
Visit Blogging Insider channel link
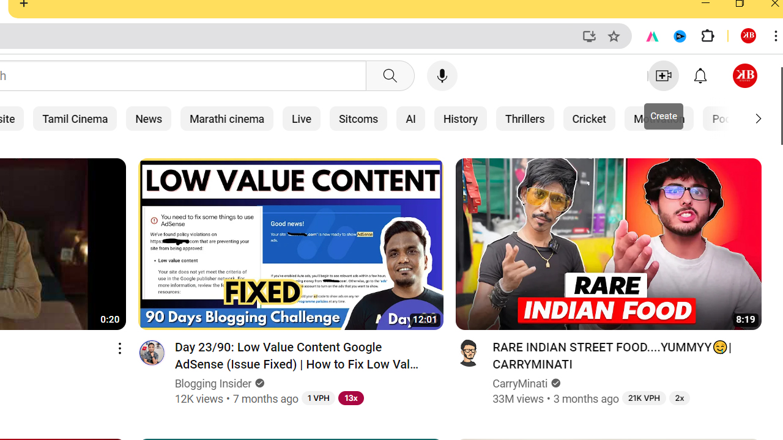pyautogui.click(x=213, y=384)
